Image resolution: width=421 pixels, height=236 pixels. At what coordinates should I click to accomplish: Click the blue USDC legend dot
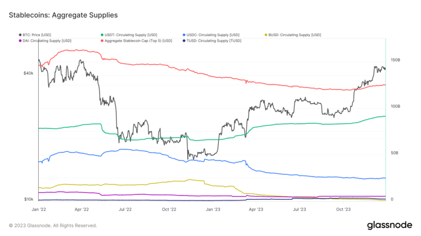[184, 35]
